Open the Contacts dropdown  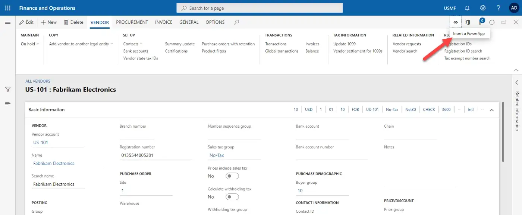tap(133, 44)
